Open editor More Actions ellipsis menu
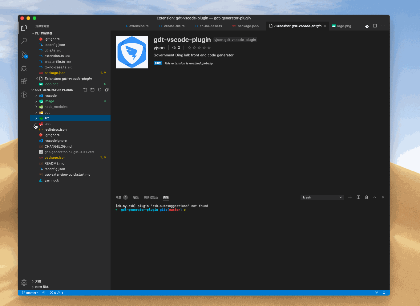Viewport: 420px width, 306px height. click(x=383, y=26)
